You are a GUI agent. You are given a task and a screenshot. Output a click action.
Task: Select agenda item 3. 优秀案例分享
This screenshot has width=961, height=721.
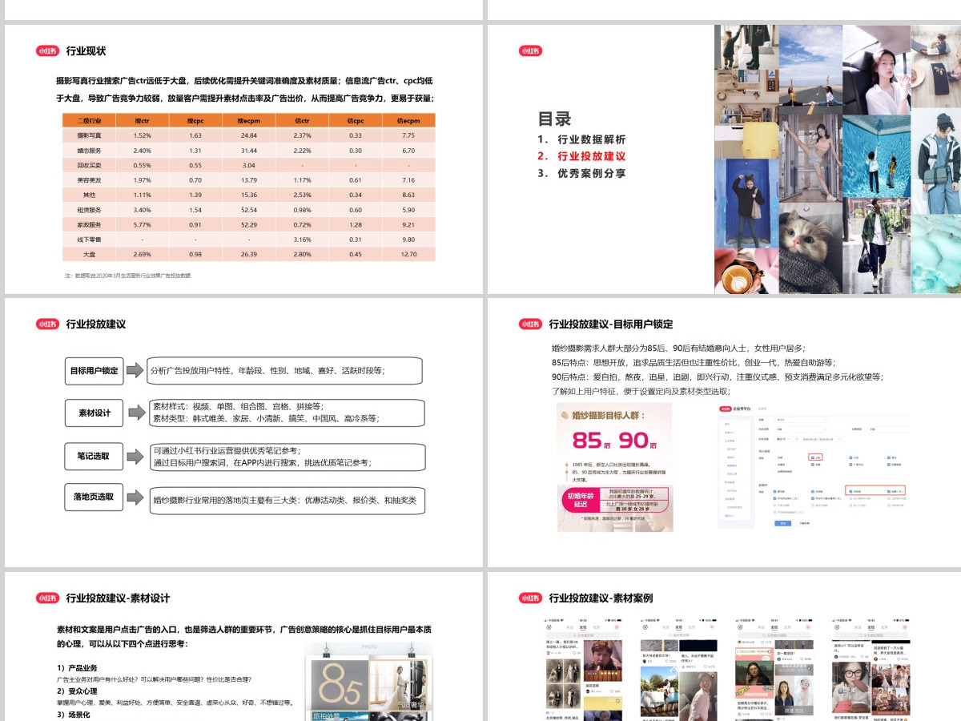(x=582, y=173)
